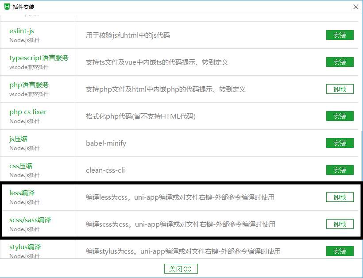
Task: Open the stylus编译 plugin name link
Action: tap(25, 247)
